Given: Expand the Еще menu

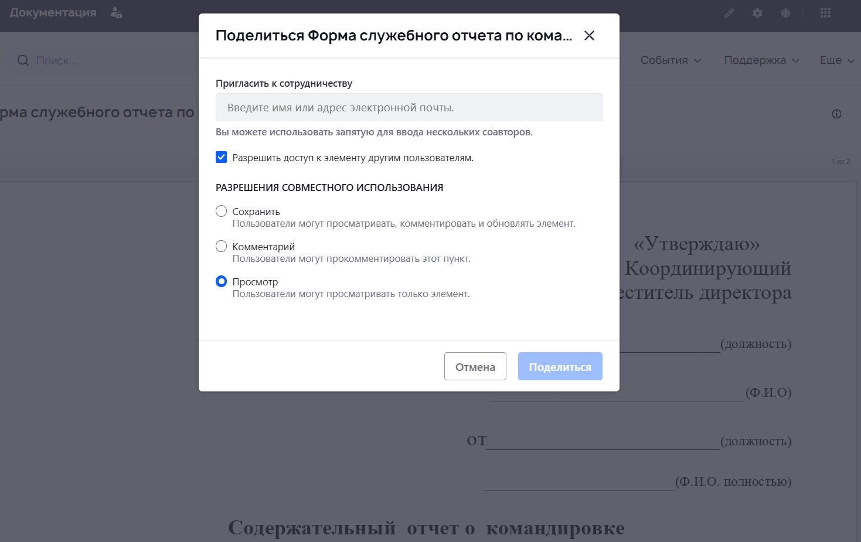Looking at the screenshot, I should [x=836, y=60].
